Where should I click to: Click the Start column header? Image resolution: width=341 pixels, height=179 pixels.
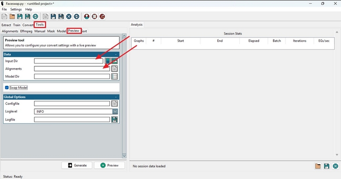180,41
